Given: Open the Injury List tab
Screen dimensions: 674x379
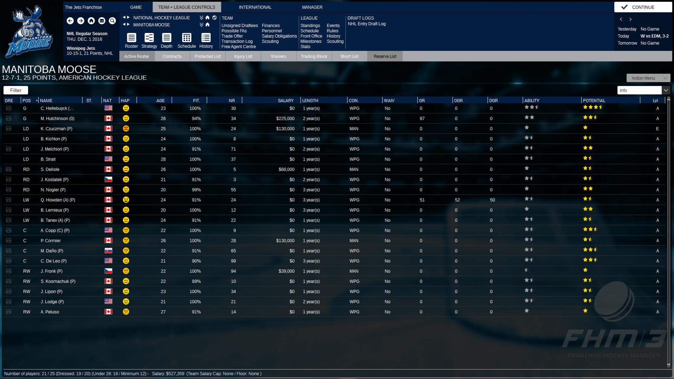Looking at the screenshot, I should (243, 56).
